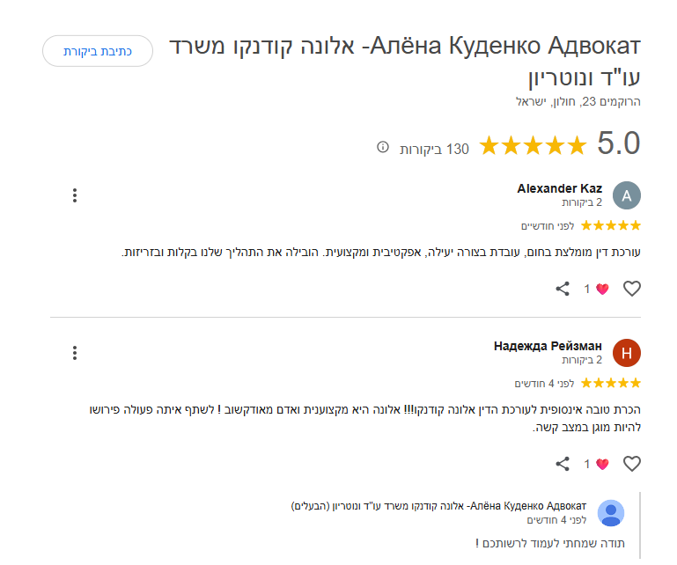Click the star rating on Alexander Kaz's review

[x=611, y=225]
